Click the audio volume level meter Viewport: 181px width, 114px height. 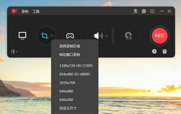pyautogui.click(x=113, y=36)
